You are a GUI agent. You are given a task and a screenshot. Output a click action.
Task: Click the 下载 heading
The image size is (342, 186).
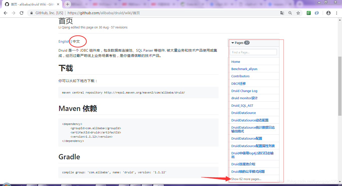pos(66,68)
